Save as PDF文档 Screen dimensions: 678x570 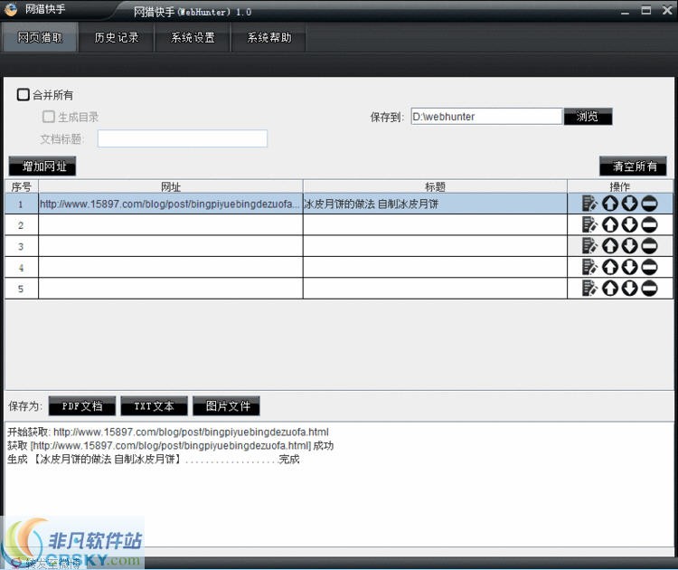tap(82, 406)
